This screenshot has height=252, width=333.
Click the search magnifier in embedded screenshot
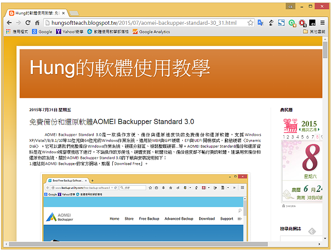click(240, 210)
